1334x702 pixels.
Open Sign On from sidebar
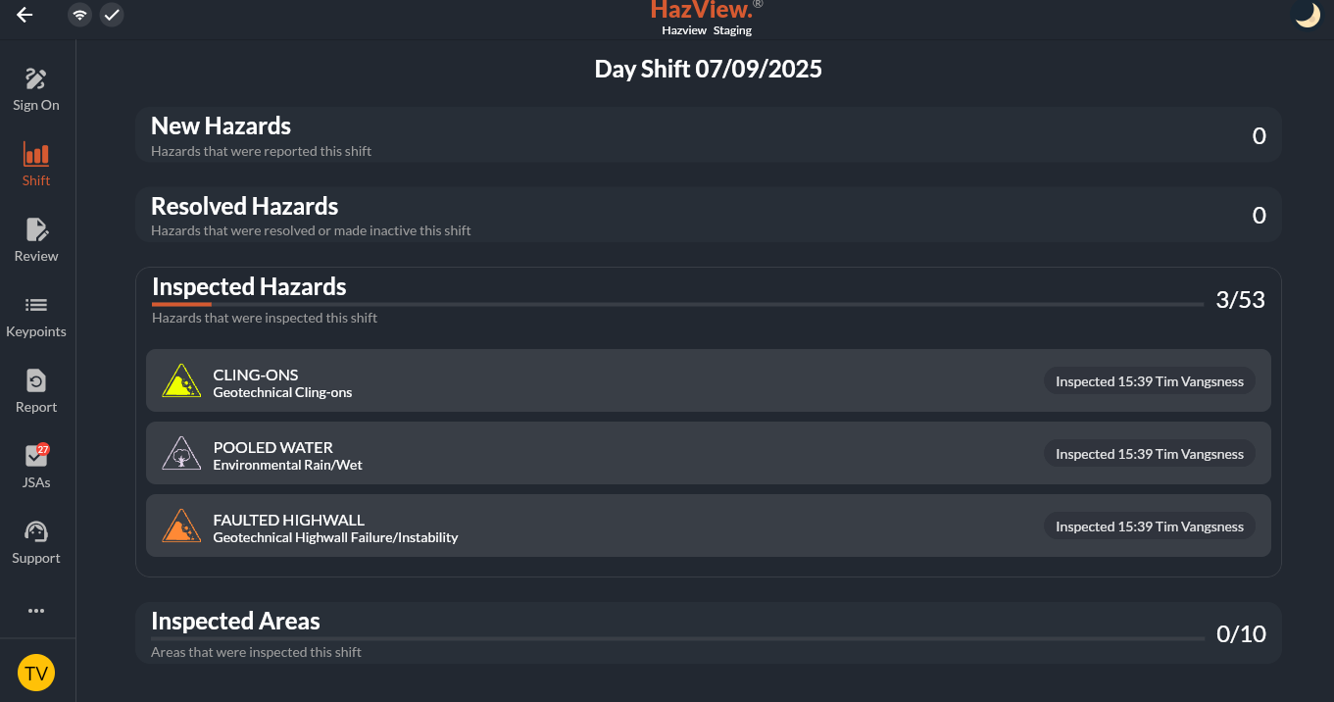pyautogui.click(x=36, y=89)
